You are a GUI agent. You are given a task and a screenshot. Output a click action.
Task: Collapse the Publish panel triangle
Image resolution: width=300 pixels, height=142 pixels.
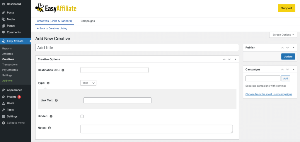pyautogui.click(x=294, y=48)
